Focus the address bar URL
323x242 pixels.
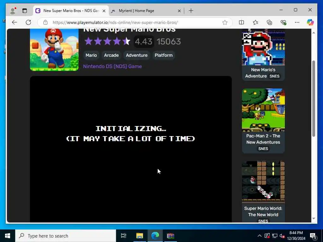pyautogui.click(x=115, y=22)
